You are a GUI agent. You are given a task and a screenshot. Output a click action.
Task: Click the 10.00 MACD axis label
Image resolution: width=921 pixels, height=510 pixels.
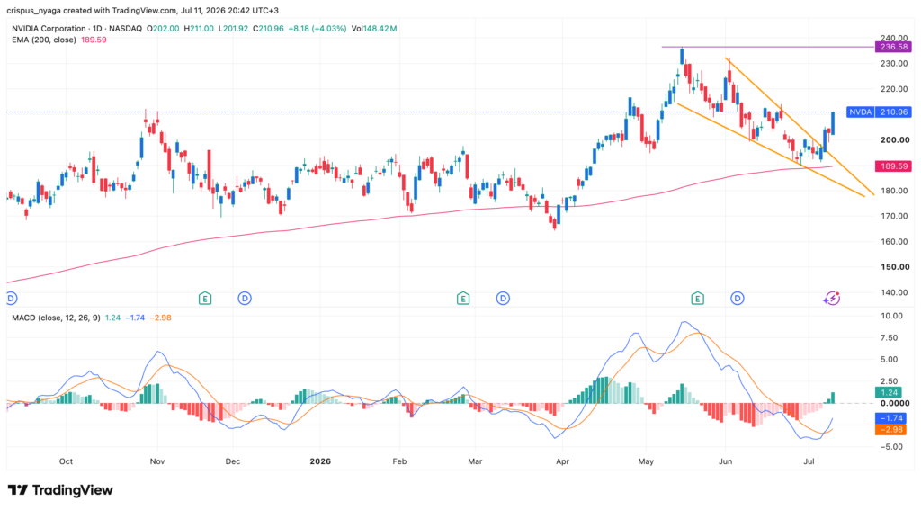pos(892,316)
